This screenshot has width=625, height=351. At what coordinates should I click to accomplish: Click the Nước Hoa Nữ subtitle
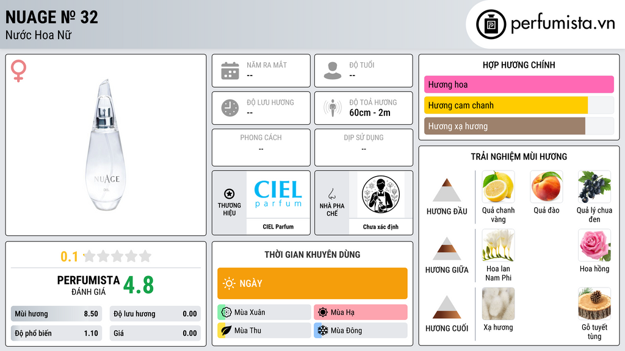[x=38, y=35]
